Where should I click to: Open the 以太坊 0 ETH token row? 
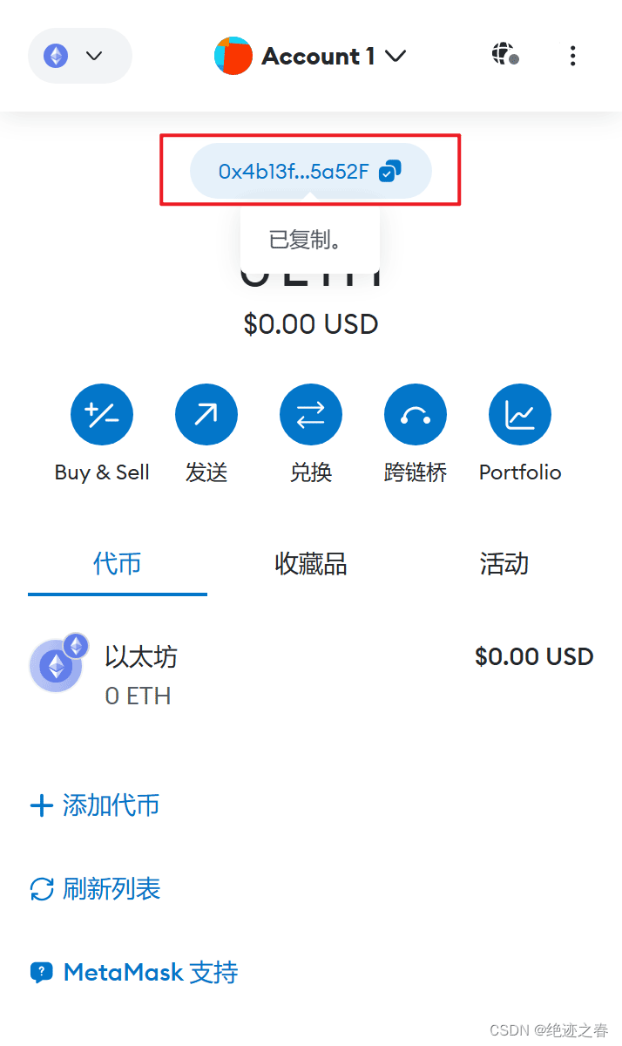(x=311, y=674)
